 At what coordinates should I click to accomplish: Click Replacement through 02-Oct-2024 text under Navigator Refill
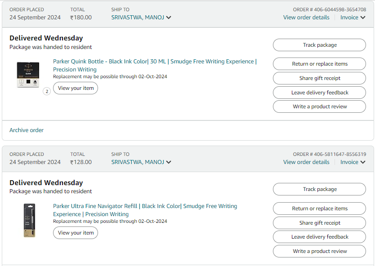pos(110,221)
